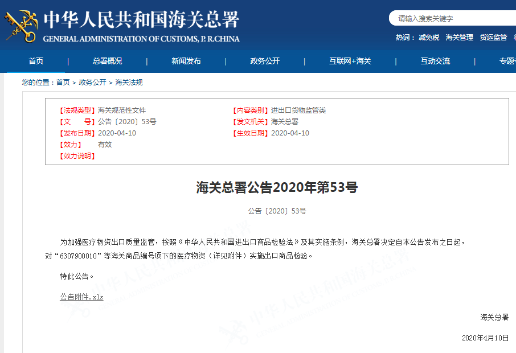Click 首页 in the breadcrumb path
The image size is (516, 353).
tap(63, 82)
